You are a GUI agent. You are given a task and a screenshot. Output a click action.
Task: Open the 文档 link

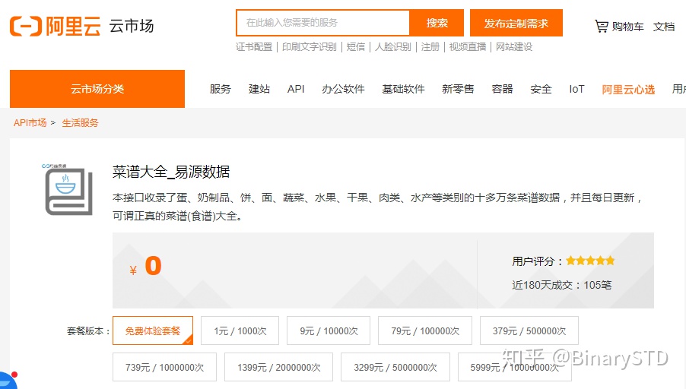coord(664,27)
